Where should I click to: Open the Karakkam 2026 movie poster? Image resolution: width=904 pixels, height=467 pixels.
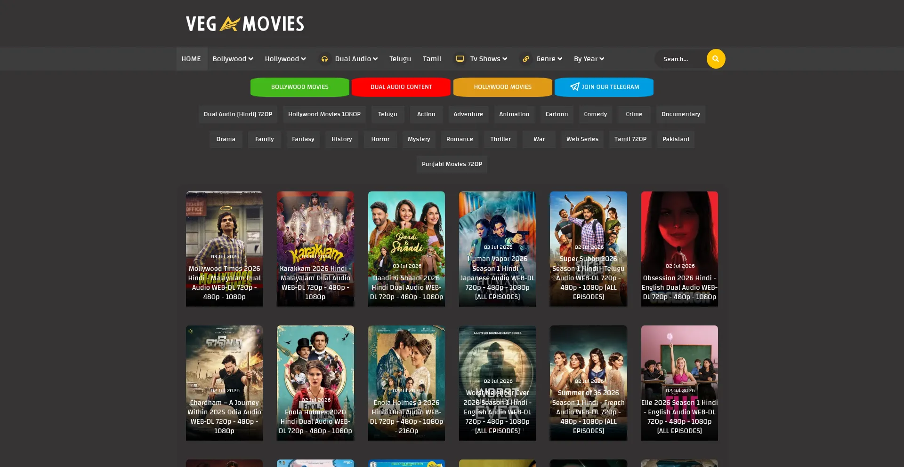click(x=315, y=249)
